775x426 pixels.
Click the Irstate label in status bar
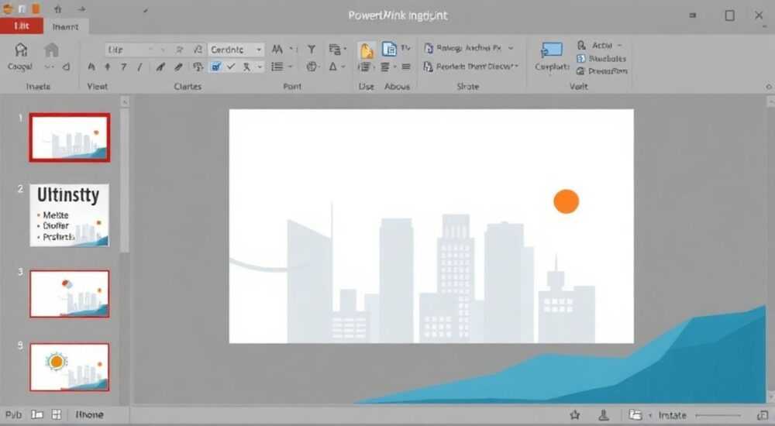point(672,415)
